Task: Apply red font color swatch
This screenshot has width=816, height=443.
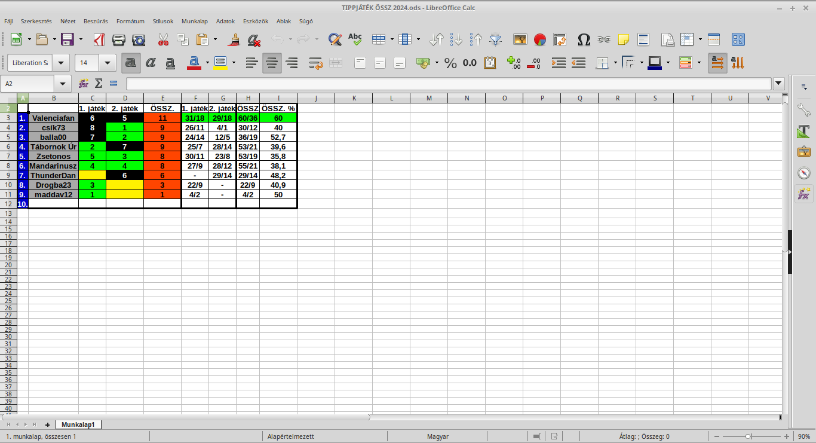Action: click(x=194, y=63)
